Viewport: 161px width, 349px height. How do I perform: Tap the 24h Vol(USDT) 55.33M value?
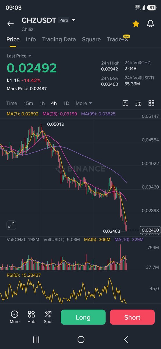tap(132, 84)
